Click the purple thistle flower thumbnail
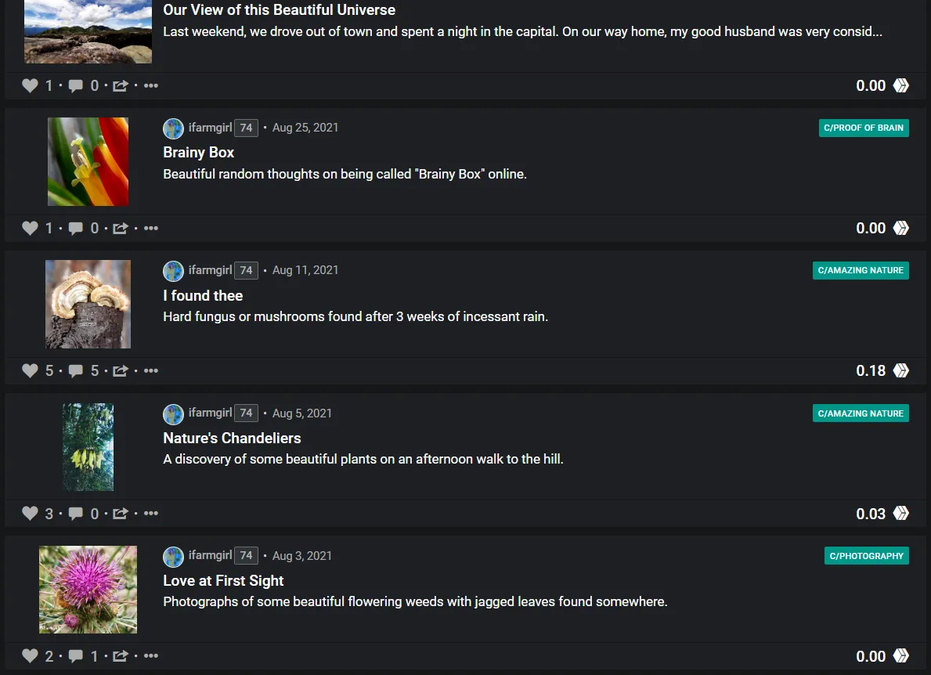The height and width of the screenshot is (675, 931). coord(88,590)
